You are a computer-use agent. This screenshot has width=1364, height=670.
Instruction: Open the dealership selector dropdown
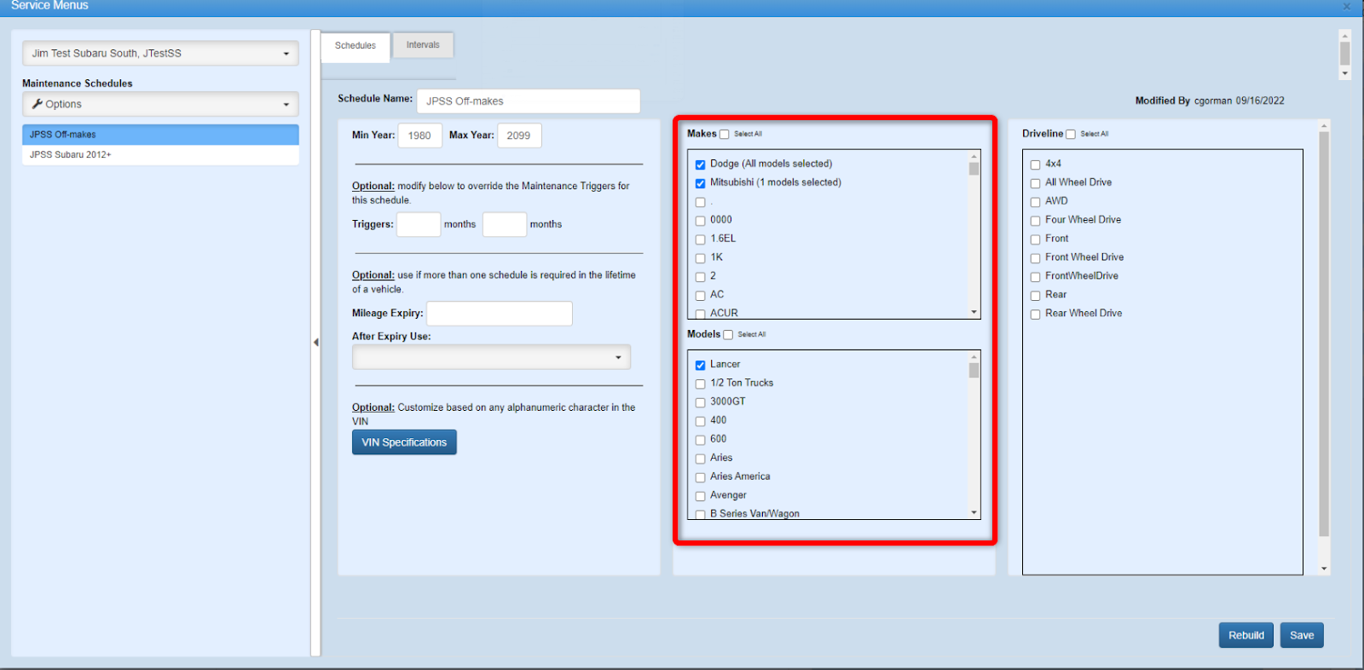tap(160, 53)
